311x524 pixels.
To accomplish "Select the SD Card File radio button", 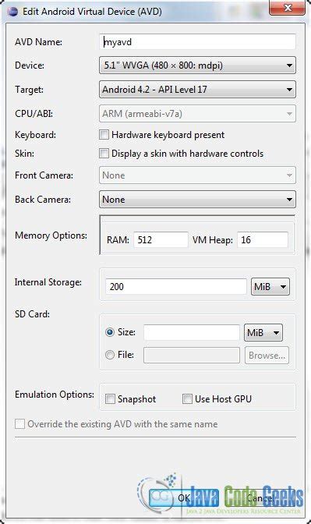I will (x=110, y=355).
